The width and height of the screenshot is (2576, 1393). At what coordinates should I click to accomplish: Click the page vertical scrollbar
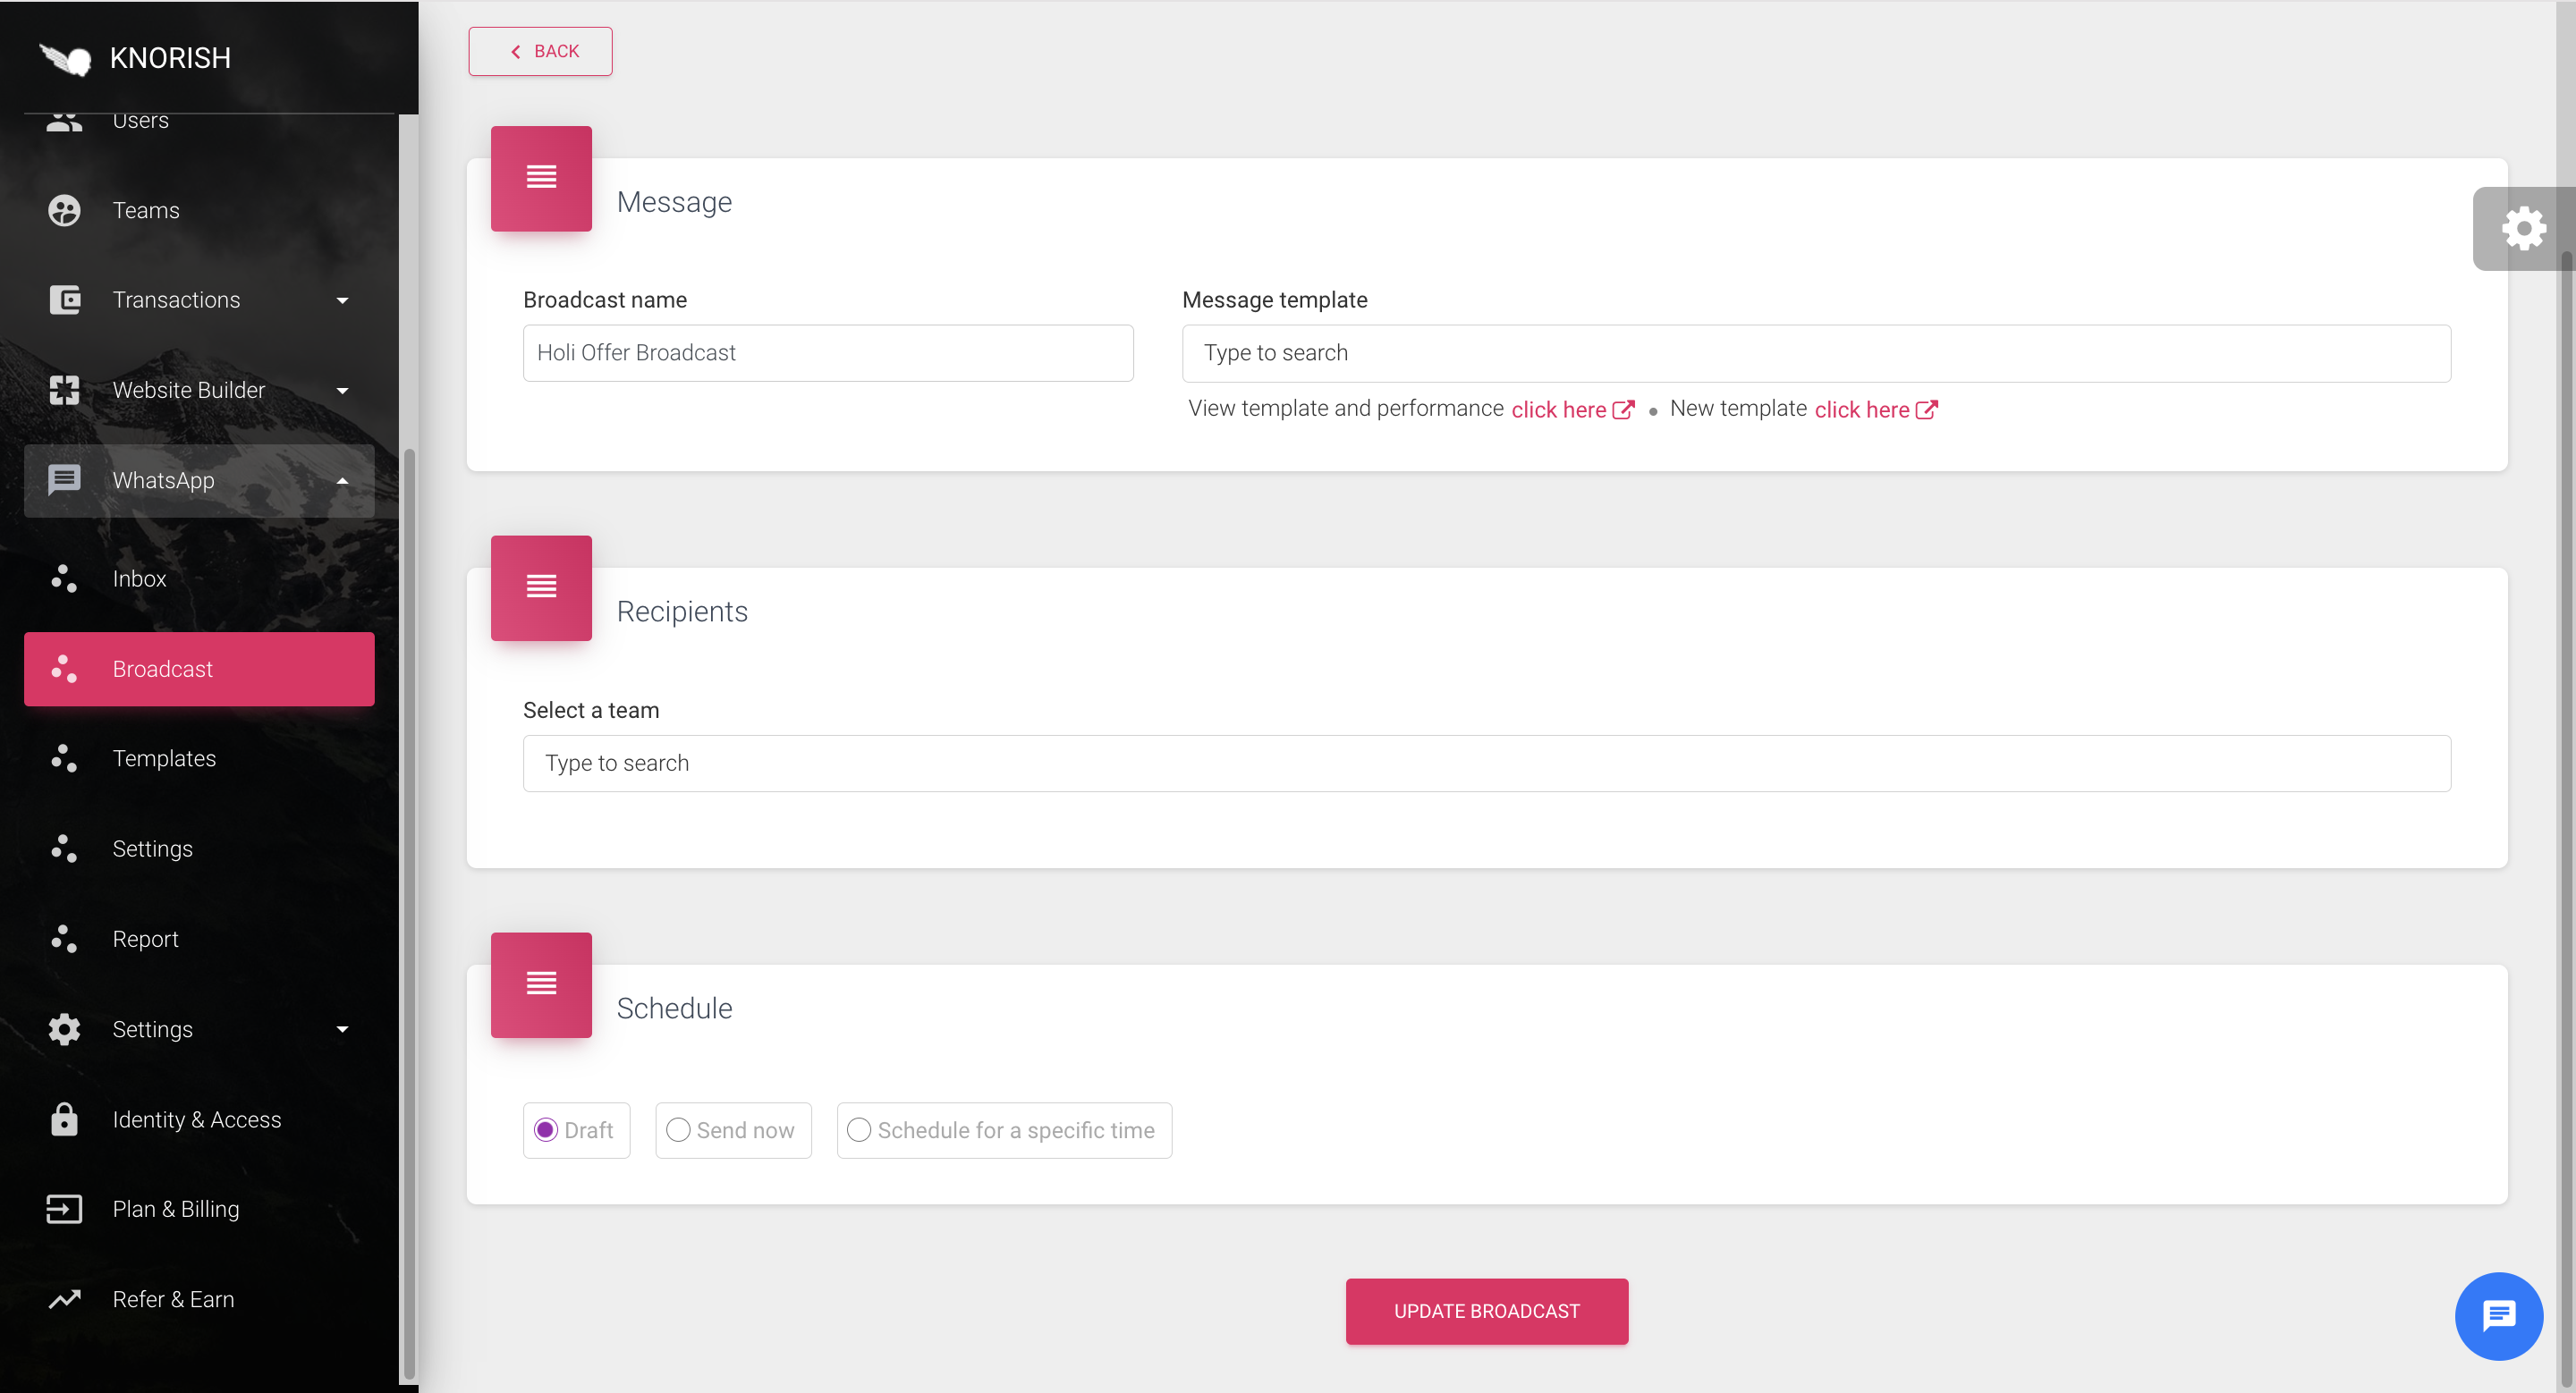(2567, 819)
